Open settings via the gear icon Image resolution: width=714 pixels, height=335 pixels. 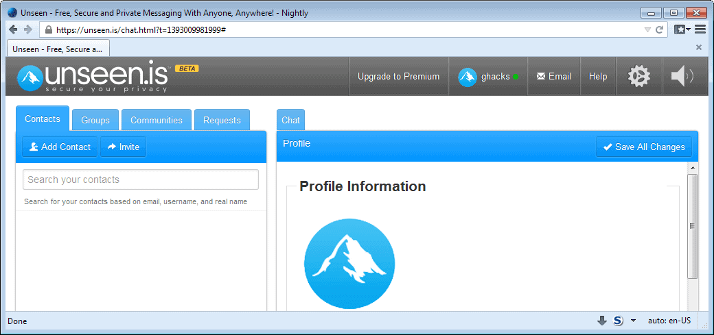point(639,76)
